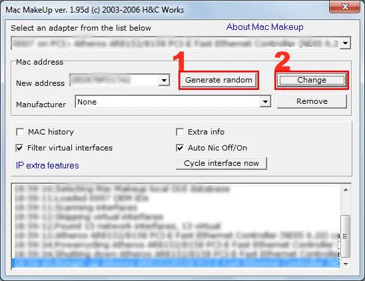Viewport: 365px width, 281px height.
Task: Click Cycle interface now button
Action: pos(221,163)
